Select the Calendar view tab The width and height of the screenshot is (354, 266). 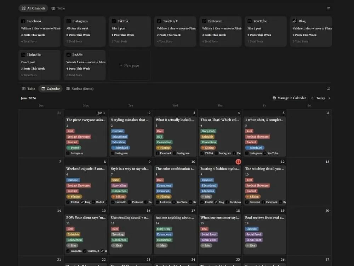click(x=51, y=89)
